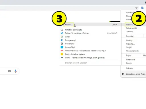This screenshot has height=109, width=146.
Task: Click Edytuj row label in menu
Action: point(129,55)
